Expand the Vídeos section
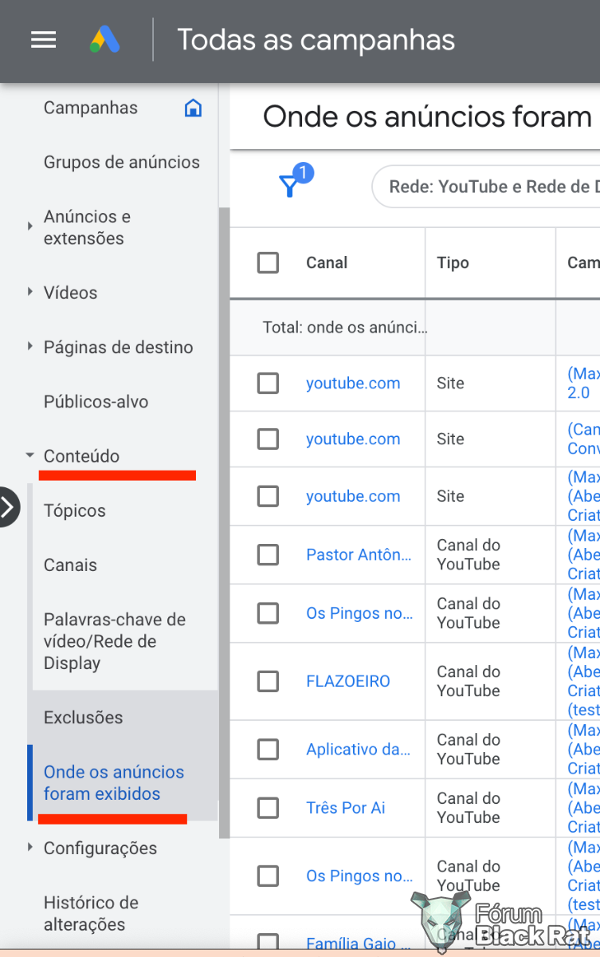Viewport: 600px width, 957px height. [x=30, y=293]
